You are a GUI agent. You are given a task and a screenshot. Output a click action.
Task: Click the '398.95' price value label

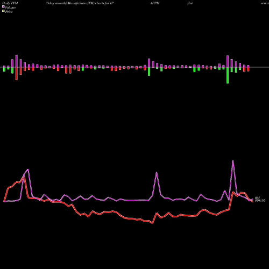point(260,201)
